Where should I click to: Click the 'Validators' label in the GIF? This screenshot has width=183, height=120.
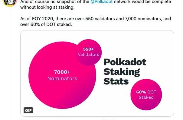point(88,55)
